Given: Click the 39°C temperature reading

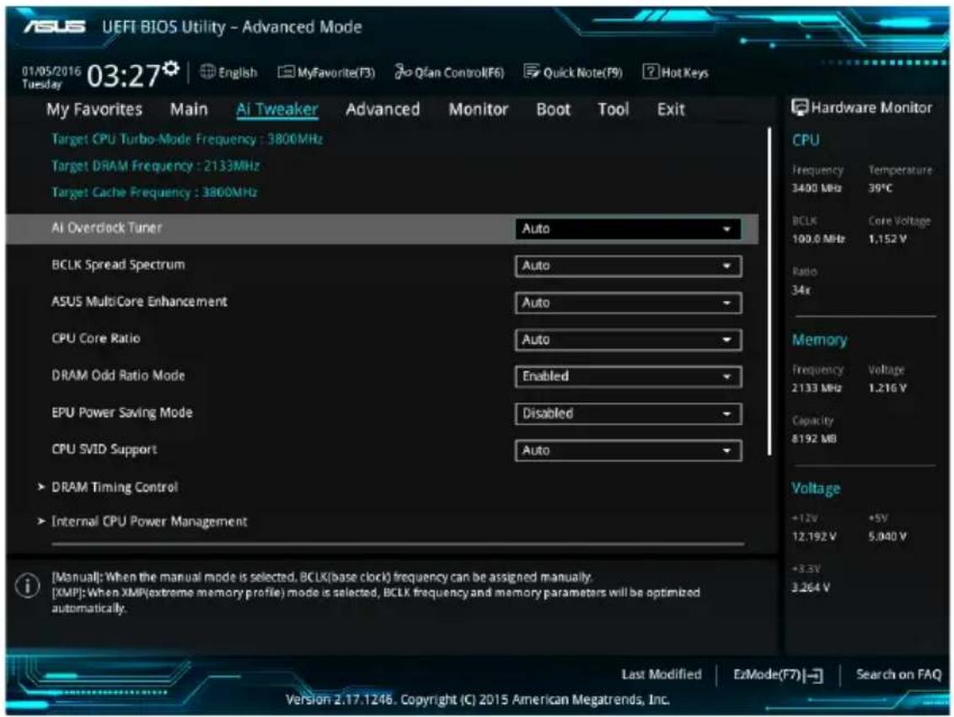Looking at the screenshot, I should 881,188.
